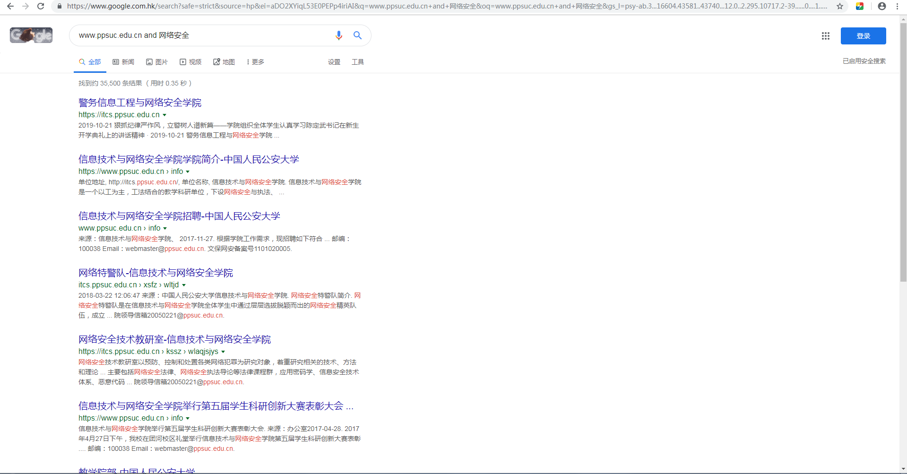The image size is (907, 474).
Task: Go back to the previous page
Action: click(10, 6)
